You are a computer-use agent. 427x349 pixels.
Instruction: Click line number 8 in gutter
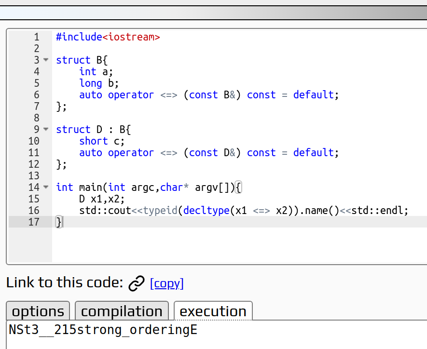point(37,118)
